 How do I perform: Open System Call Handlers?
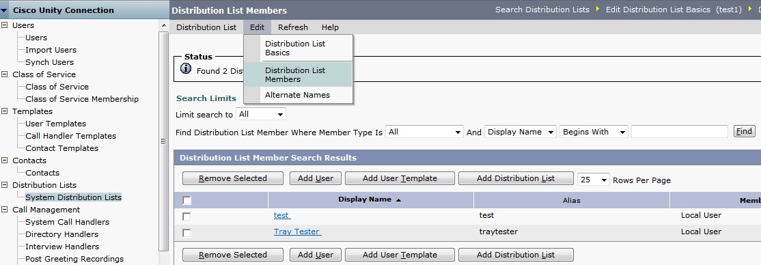[x=68, y=222]
